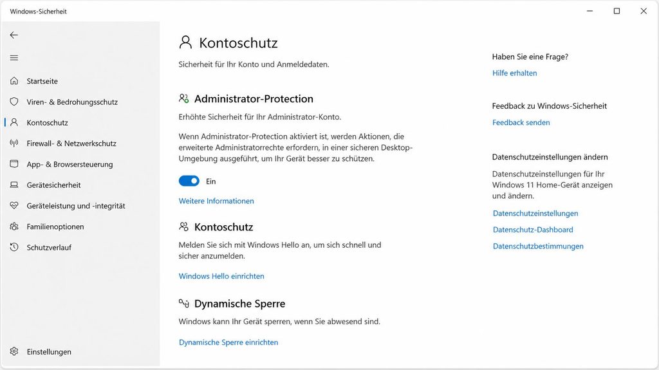Viewport: 659px width, 370px height.
Task: Click the Windows-Sicherheit window title
Action: (x=38, y=12)
